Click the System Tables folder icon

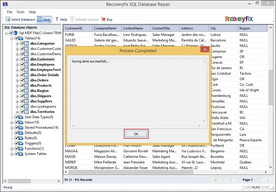pos(21,154)
